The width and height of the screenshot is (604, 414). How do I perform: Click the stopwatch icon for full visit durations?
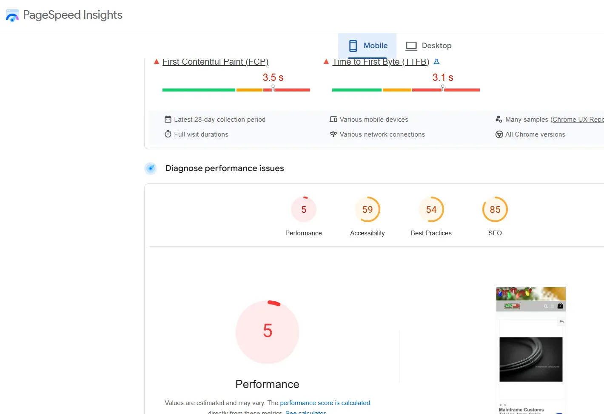[x=168, y=134]
